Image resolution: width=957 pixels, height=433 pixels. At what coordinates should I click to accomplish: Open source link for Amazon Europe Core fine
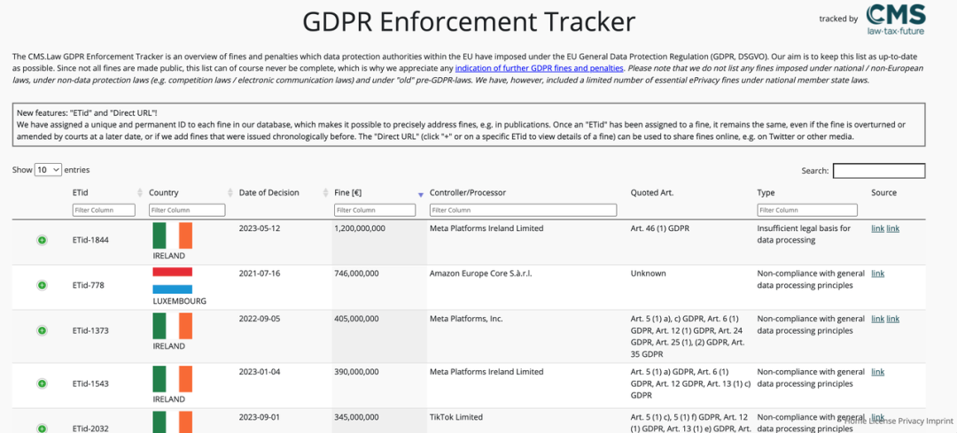click(x=877, y=274)
